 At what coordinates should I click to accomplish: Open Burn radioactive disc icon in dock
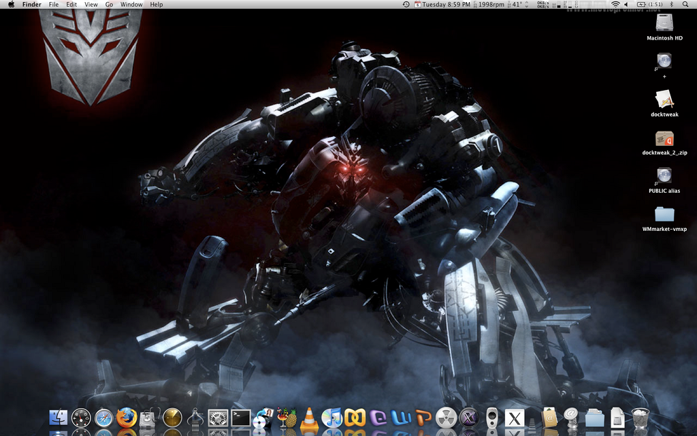tap(446, 418)
